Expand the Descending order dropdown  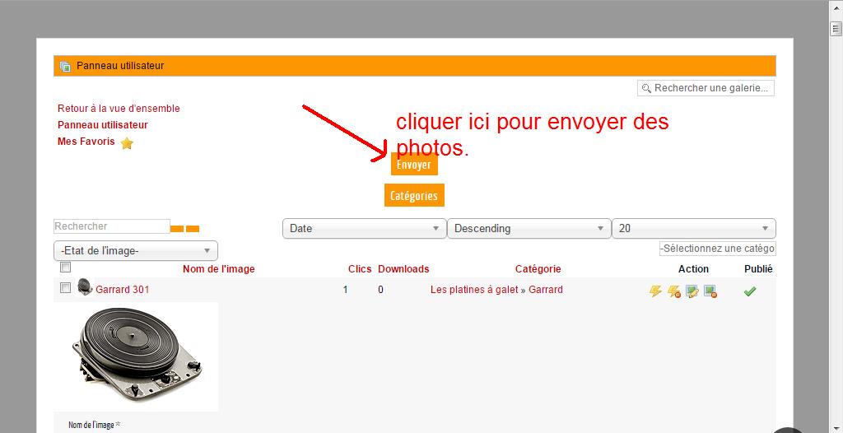529,228
